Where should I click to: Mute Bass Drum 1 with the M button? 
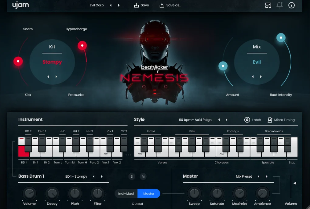143,176
